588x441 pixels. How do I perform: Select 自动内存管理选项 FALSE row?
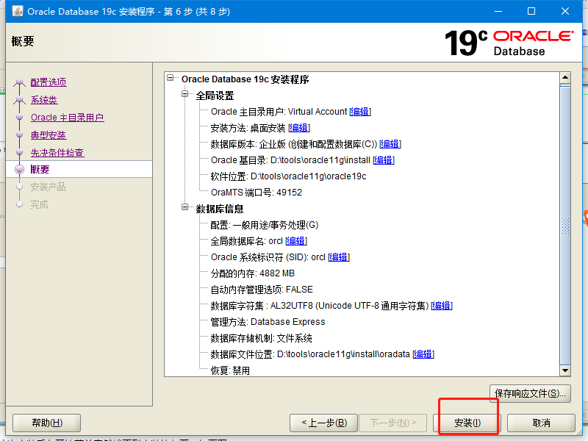coord(262,290)
